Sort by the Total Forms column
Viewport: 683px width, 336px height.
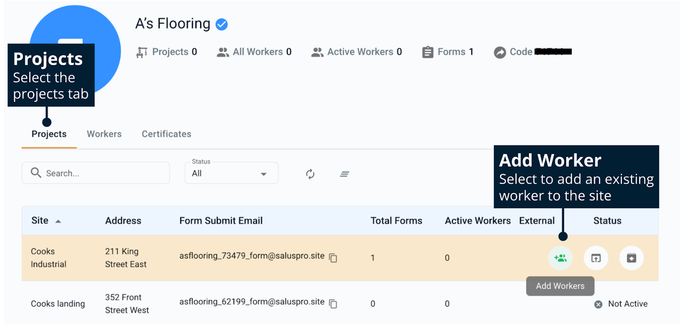[x=396, y=221]
